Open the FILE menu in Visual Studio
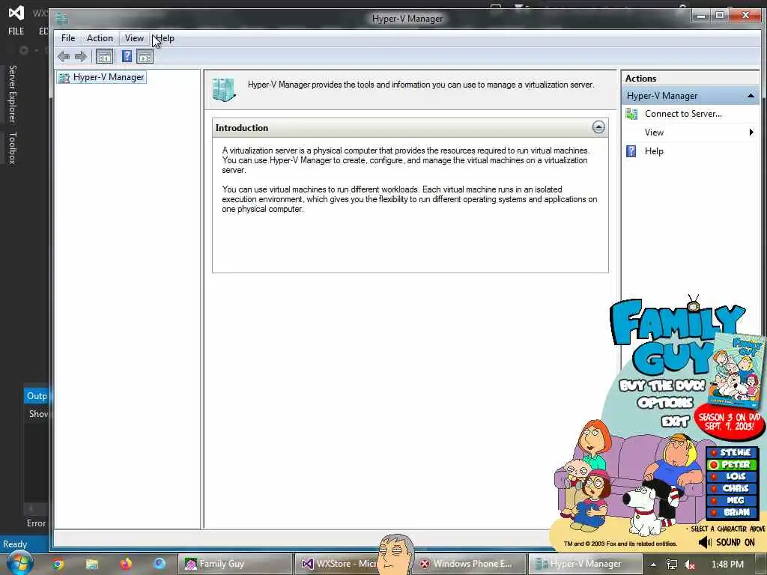 point(16,31)
